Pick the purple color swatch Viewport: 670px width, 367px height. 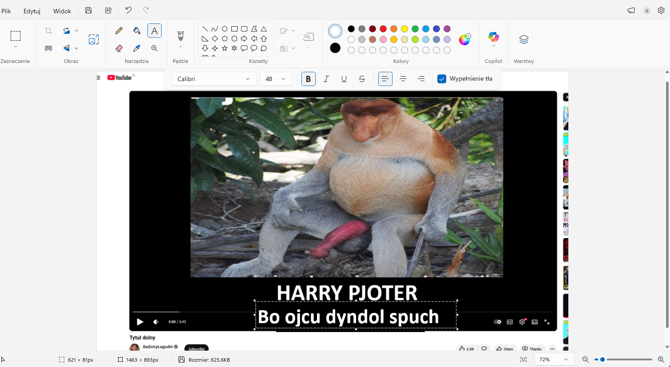coord(447,29)
